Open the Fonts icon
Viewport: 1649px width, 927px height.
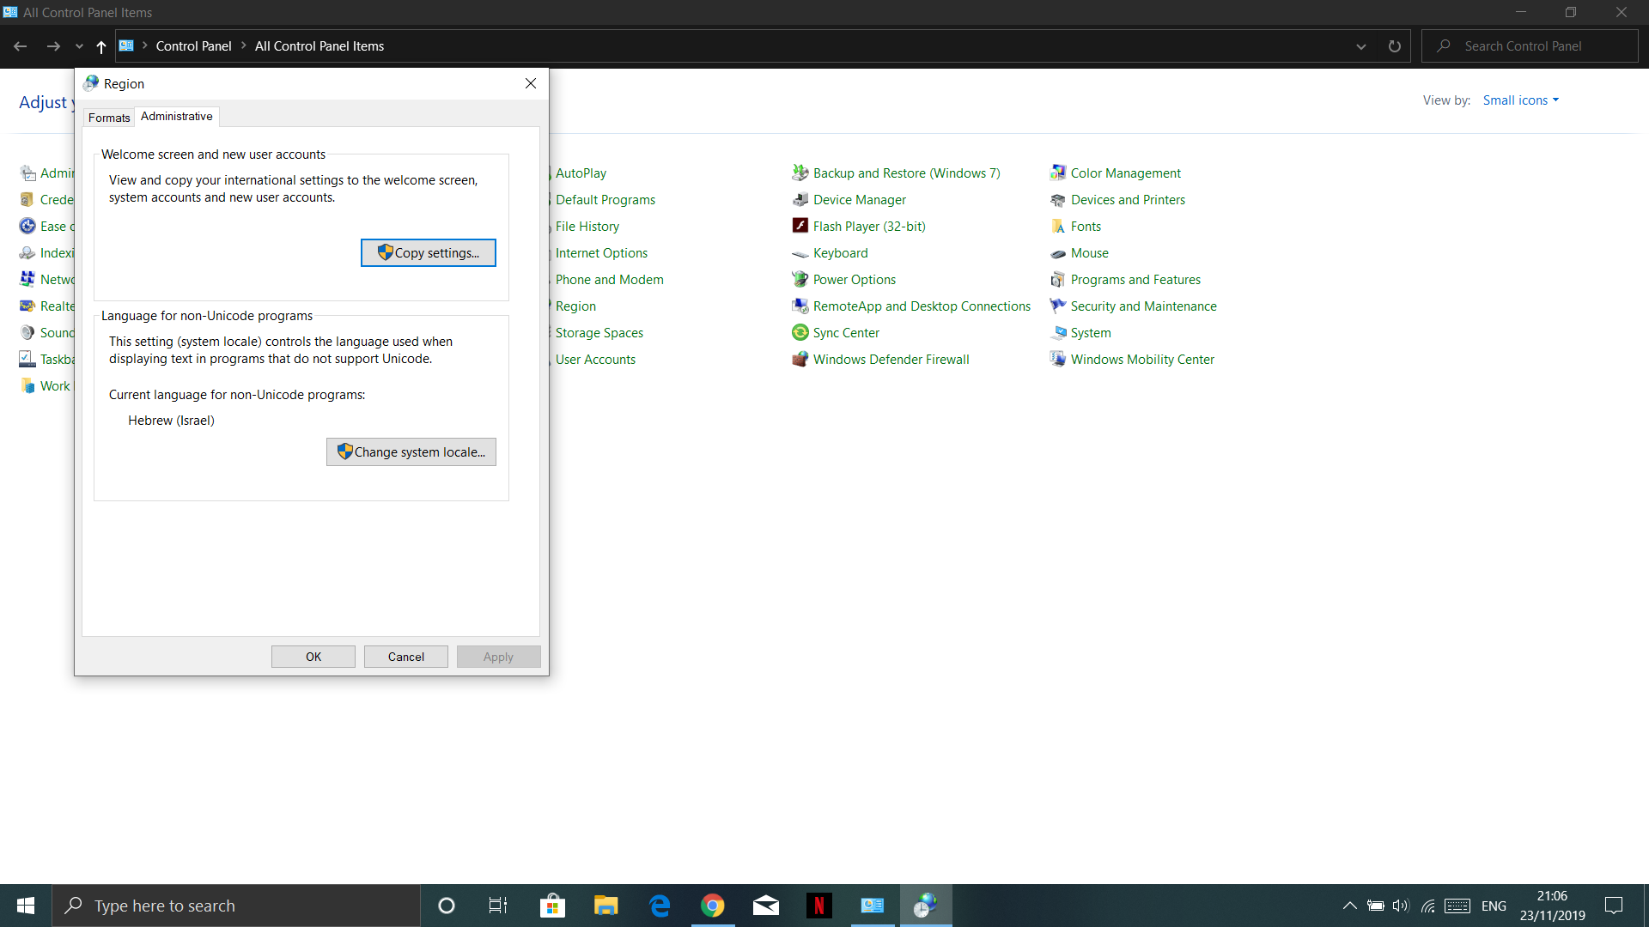pyautogui.click(x=1057, y=226)
